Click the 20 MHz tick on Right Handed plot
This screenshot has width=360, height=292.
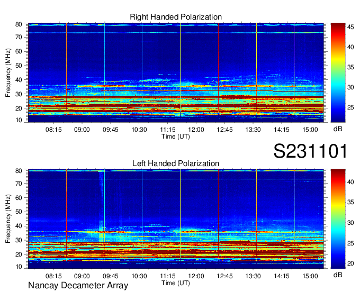[x=19, y=108]
